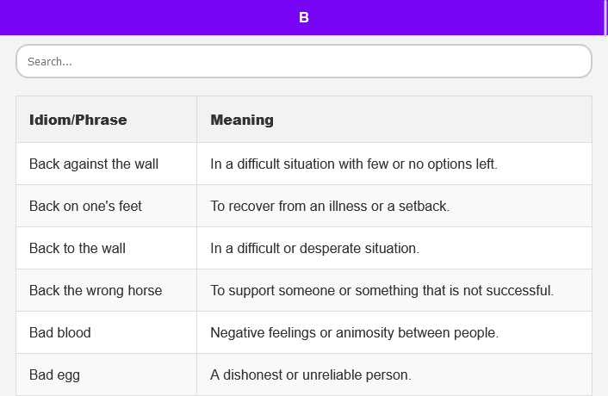
Task: Click meaning 'To recover from an illness'
Action: click(x=330, y=206)
